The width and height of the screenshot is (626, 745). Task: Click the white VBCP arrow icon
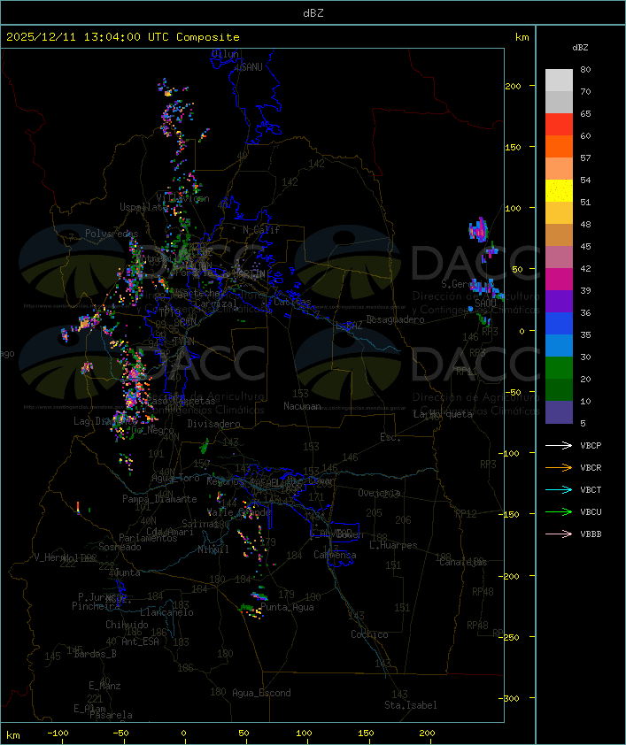[x=559, y=445]
